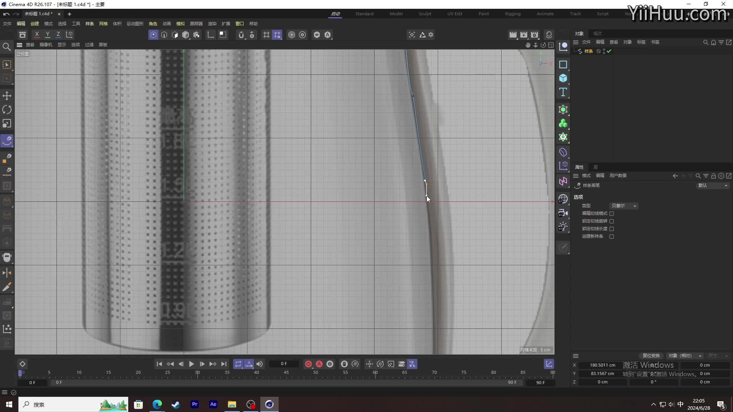Click the red Record Active Objects button
The image size is (733, 412).
tap(308, 364)
